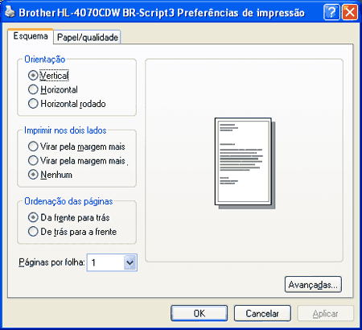This screenshot has width=362, height=330.
Task: Confirm with the OK button
Action: point(200,313)
